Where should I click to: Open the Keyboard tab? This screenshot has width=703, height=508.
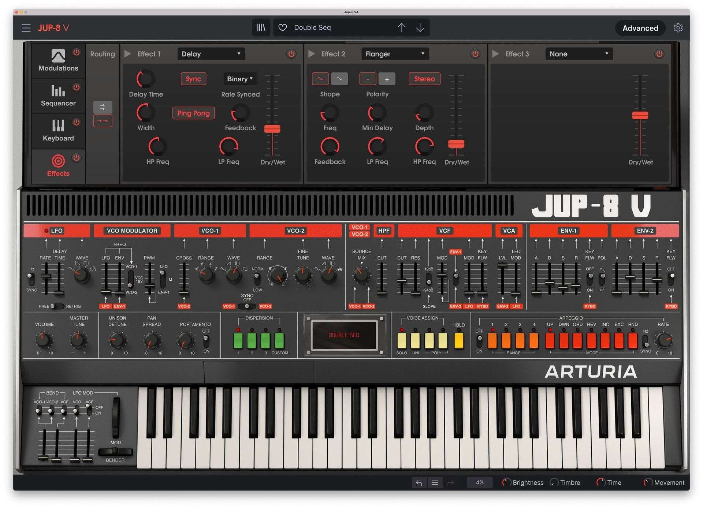coord(58,131)
